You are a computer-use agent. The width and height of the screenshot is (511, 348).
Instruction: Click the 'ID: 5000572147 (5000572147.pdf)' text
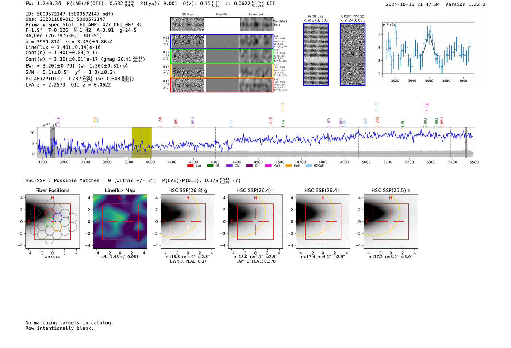69,14
